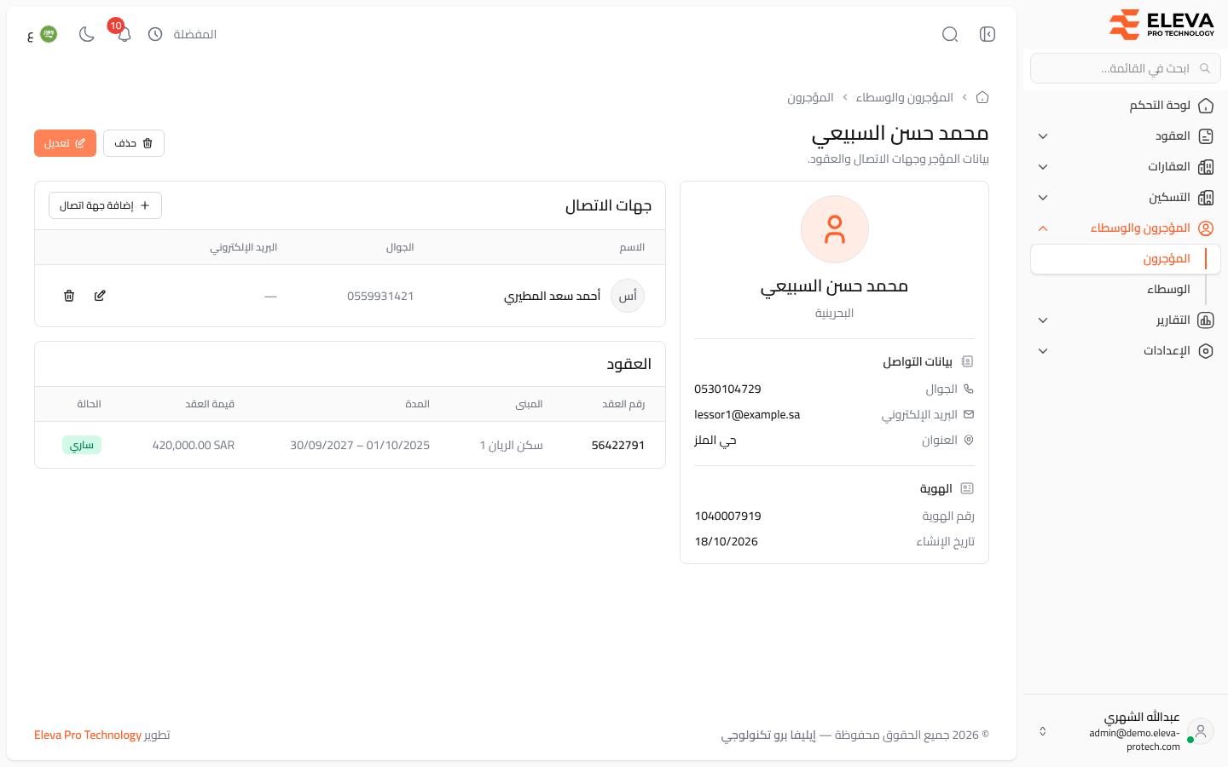The image size is (1228, 767).
Task: Click the contact mobile 0559931421
Action: tap(380, 297)
